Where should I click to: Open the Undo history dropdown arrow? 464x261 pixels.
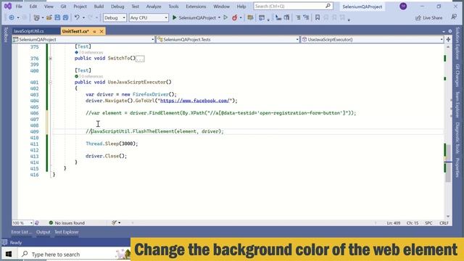(x=83, y=17)
